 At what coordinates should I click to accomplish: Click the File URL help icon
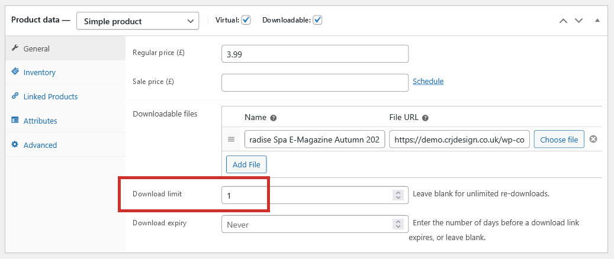click(425, 118)
